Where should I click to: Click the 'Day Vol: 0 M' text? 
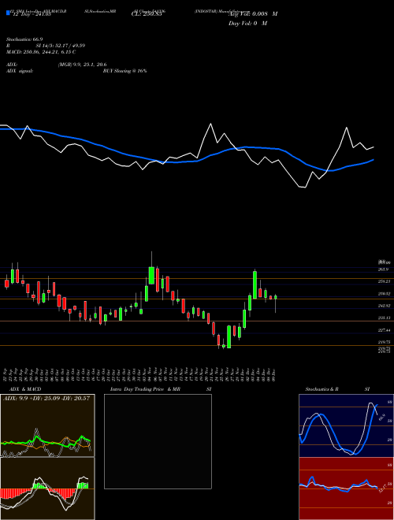click(x=247, y=24)
